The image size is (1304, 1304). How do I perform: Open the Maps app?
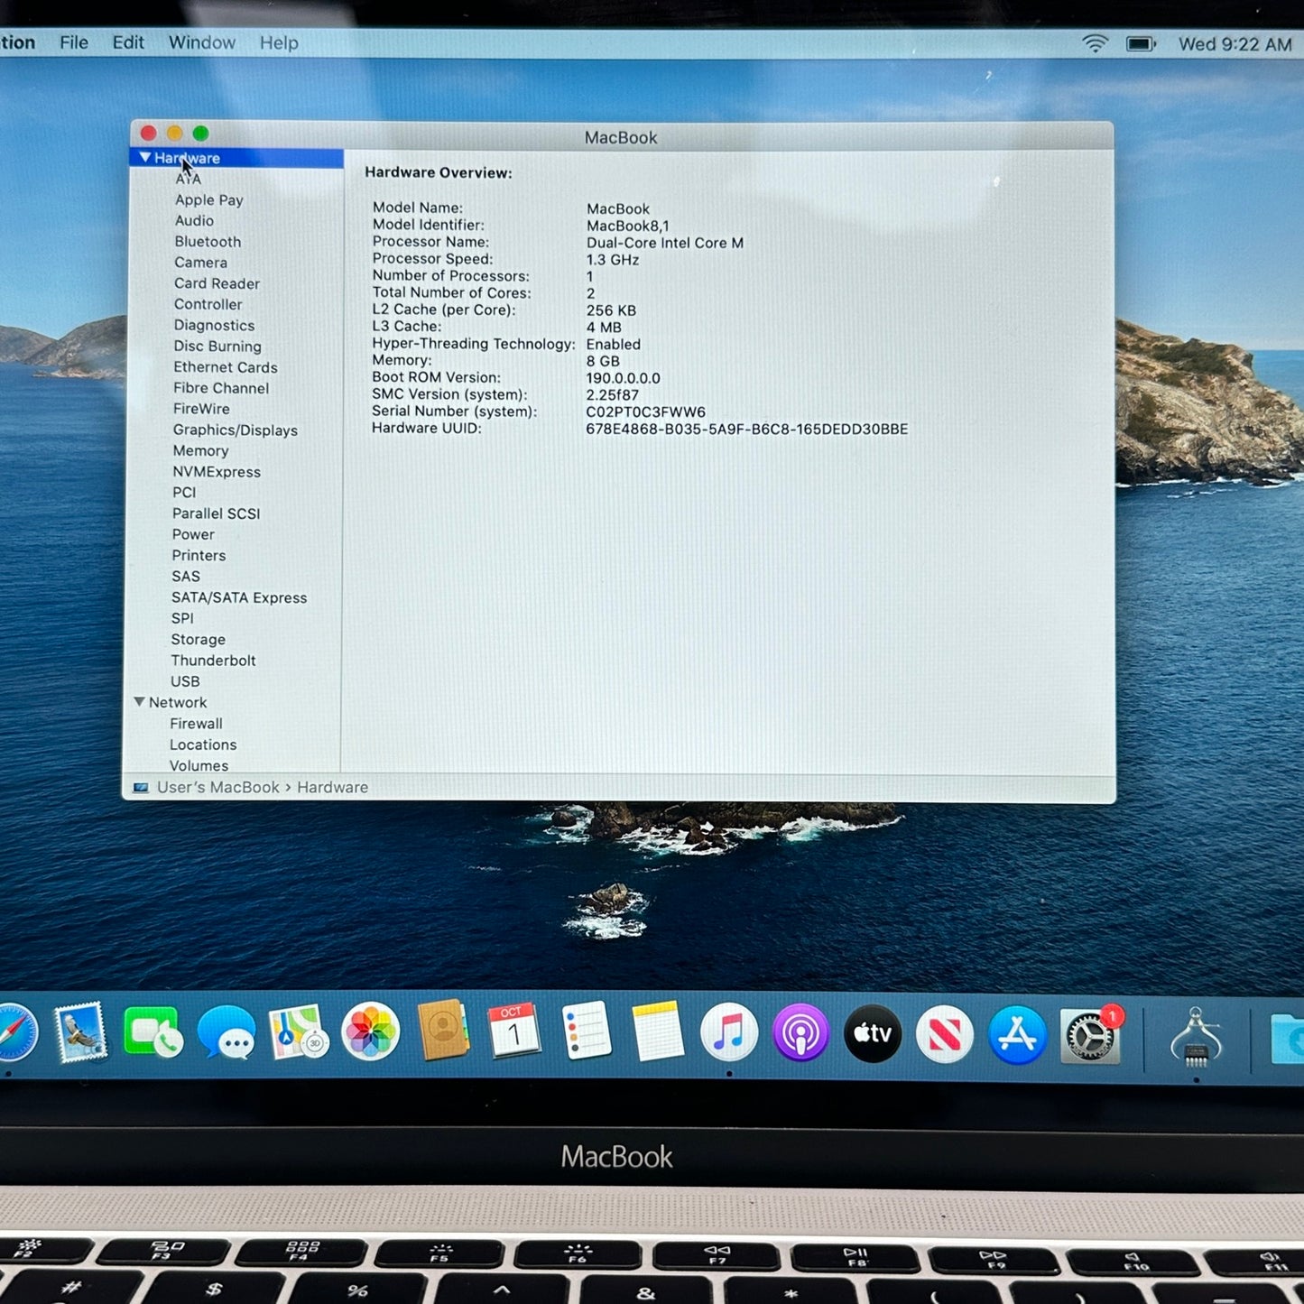(x=298, y=1032)
